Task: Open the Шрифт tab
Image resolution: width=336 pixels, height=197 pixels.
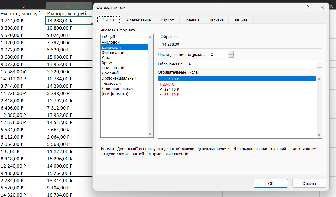Action: 167,20
